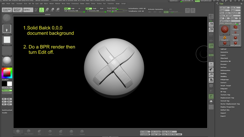This screenshot has height=137, width=244.
Task: Open the Texture Off selector
Action: coord(7,51)
